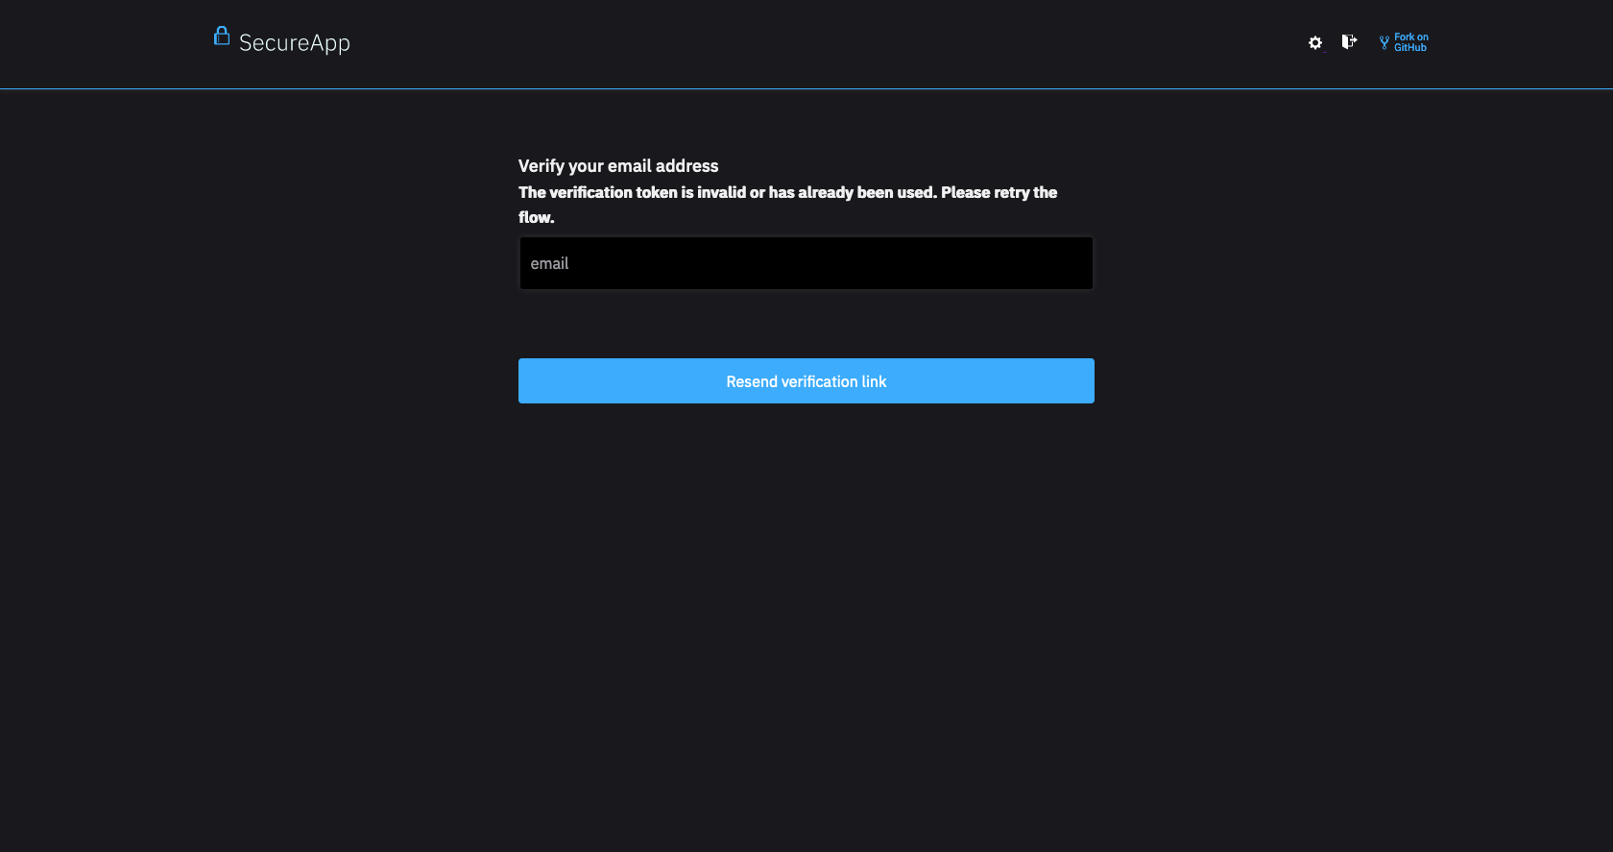Click the 'email' placeholder text

click(x=549, y=263)
